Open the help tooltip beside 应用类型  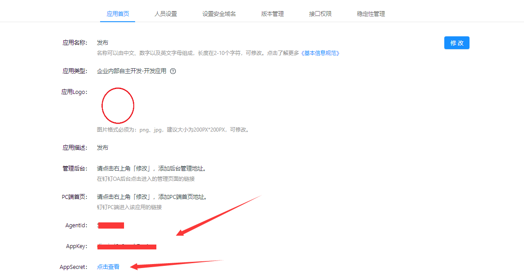(x=173, y=71)
